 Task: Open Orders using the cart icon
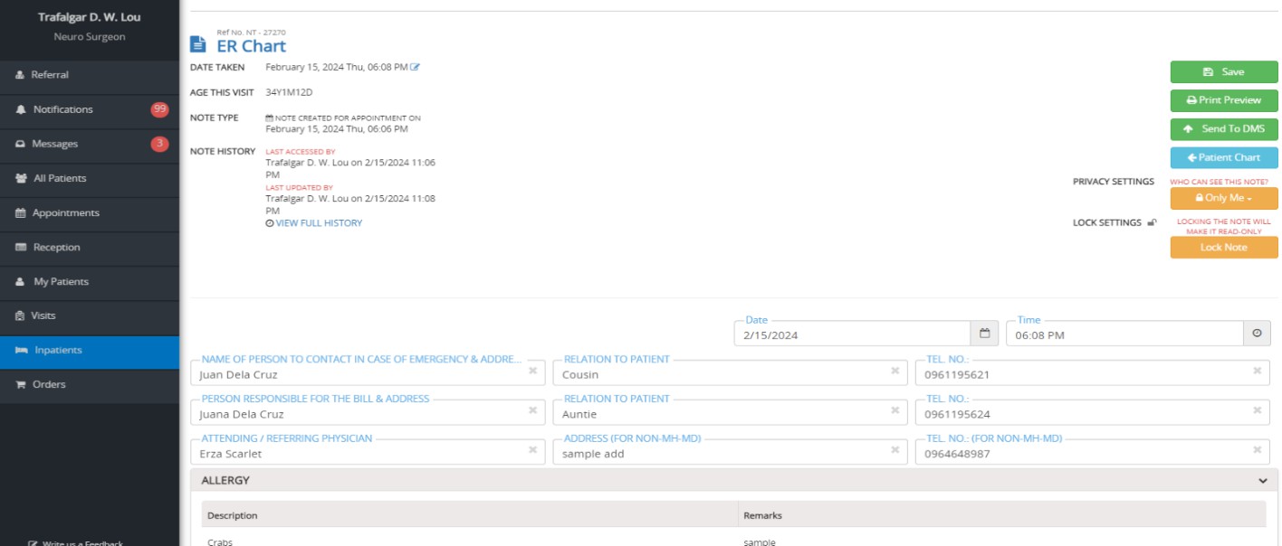pos(19,384)
